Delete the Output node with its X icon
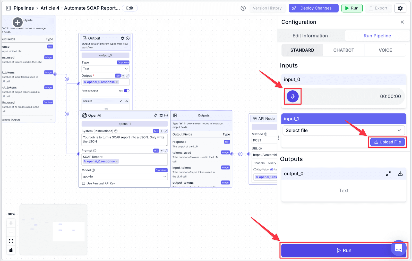The height and width of the screenshot is (261, 412). click(128, 38)
